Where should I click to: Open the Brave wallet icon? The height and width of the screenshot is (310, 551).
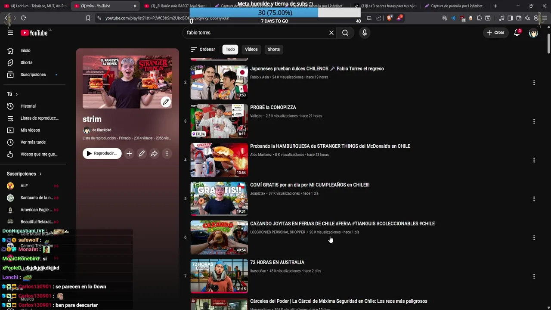[519, 18]
